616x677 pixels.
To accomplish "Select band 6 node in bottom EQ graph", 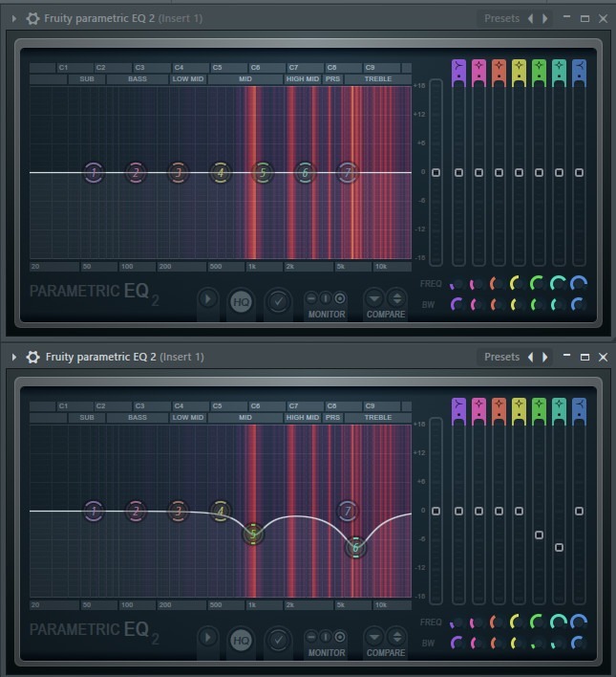I will (355, 548).
